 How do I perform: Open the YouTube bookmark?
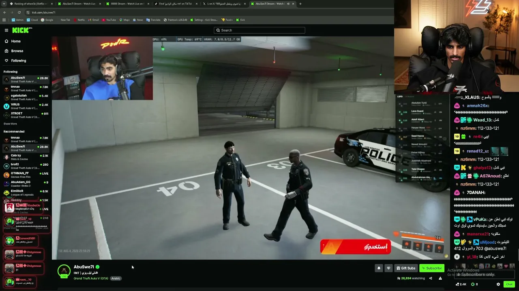(109, 20)
